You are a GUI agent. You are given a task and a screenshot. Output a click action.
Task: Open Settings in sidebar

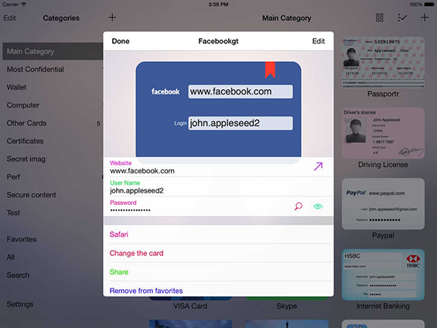pyautogui.click(x=20, y=304)
